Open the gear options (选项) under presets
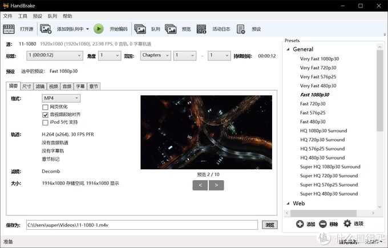This screenshot has width=388, height=248. click(347, 224)
